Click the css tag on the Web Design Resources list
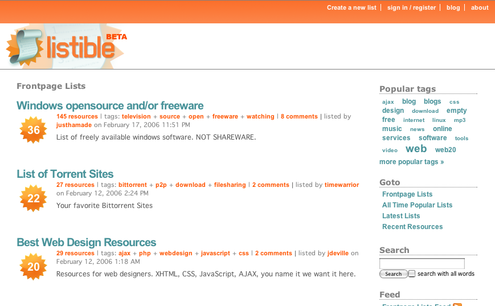Viewport: 495px width, 306px height. coord(244,253)
